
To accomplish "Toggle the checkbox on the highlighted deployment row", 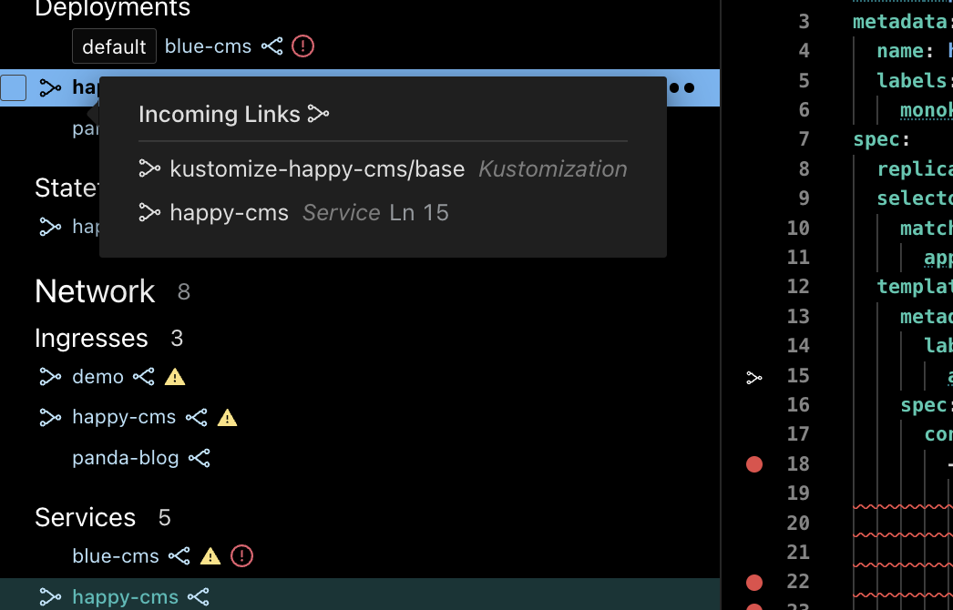I will [x=14, y=88].
